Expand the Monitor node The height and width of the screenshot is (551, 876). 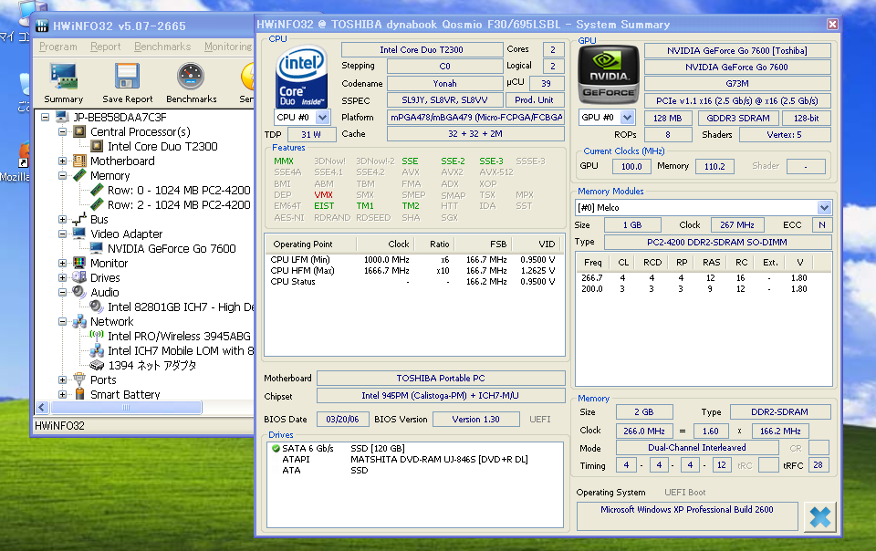[63, 263]
